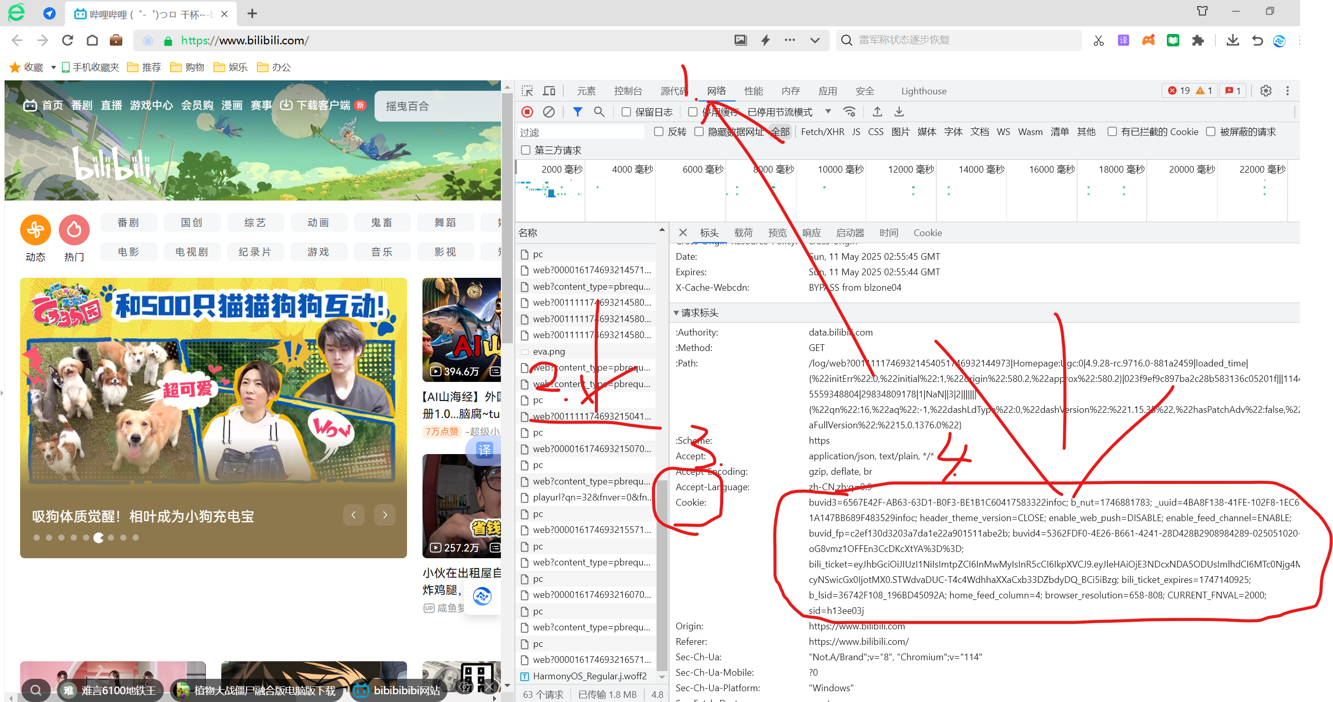This screenshot has height=702, width=1333.
Task: Stop network recording with the red record icon
Action: point(527,112)
